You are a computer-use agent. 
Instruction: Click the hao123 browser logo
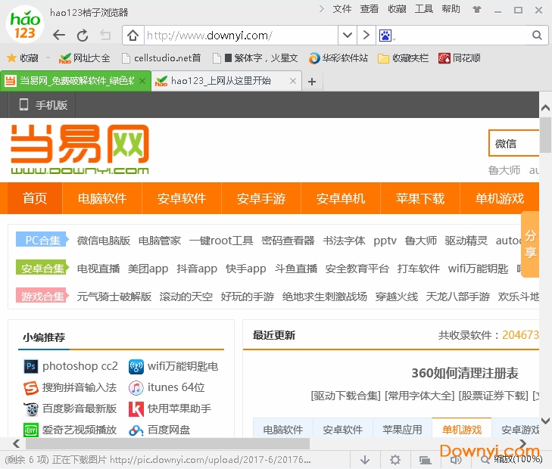(x=25, y=24)
